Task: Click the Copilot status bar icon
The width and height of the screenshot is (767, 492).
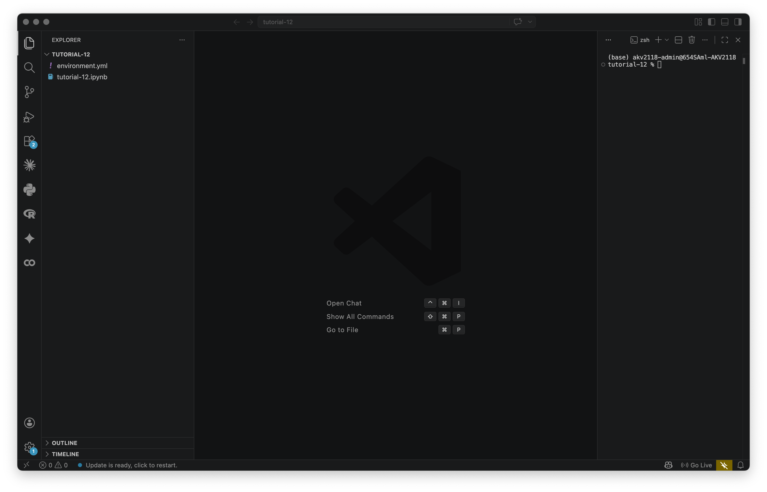Action: (x=668, y=465)
